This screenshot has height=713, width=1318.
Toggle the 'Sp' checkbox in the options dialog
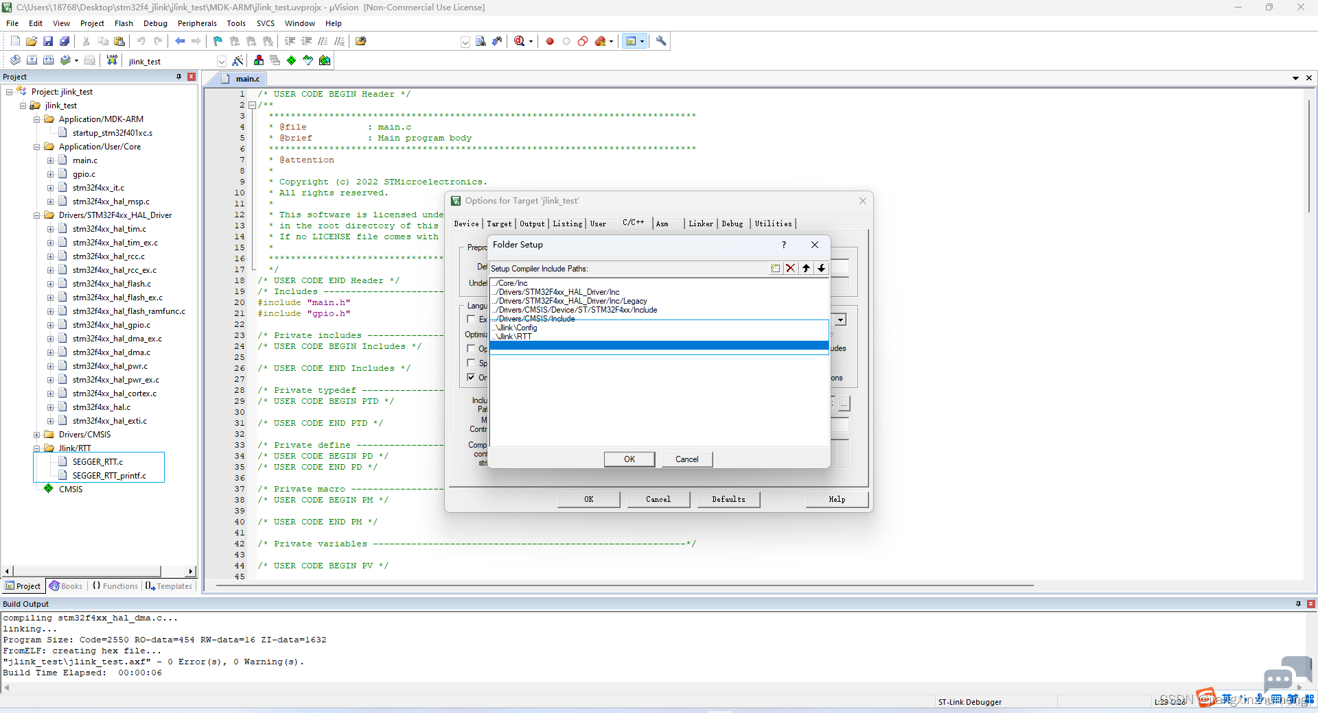tap(471, 363)
